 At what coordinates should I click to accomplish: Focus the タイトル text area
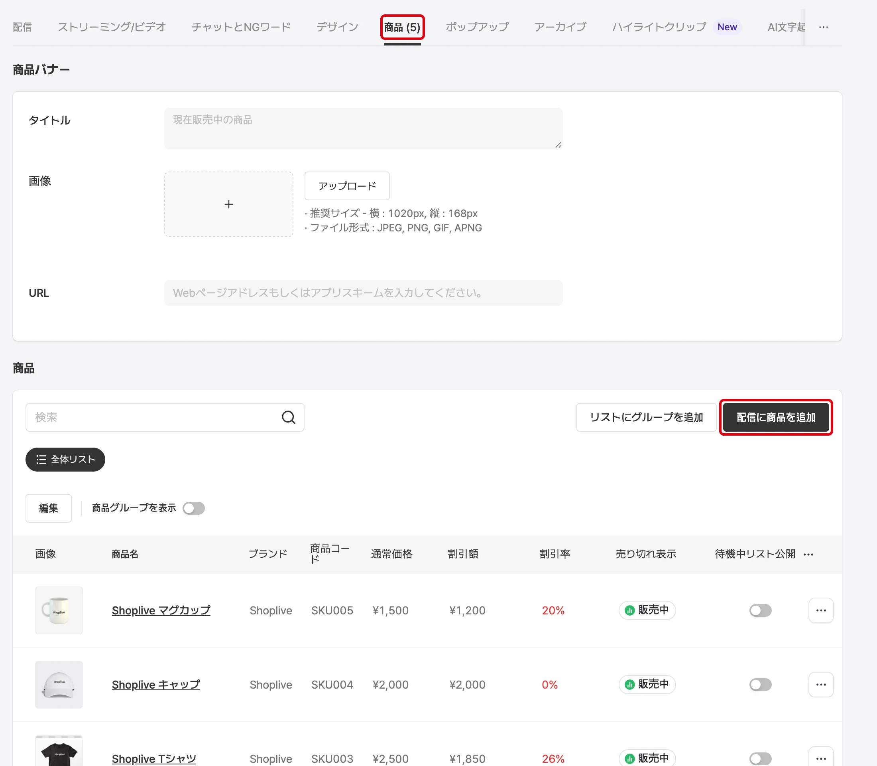click(363, 128)
